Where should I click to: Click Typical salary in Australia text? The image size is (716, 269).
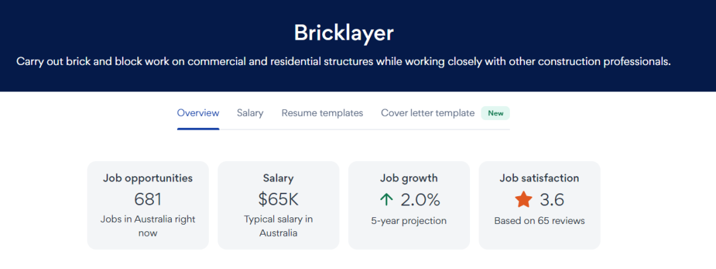click(278, 226)
